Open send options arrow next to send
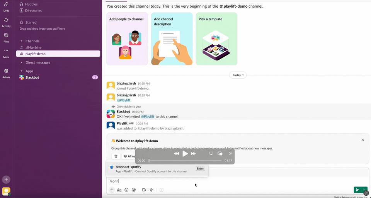 click(x=364, y=190)
